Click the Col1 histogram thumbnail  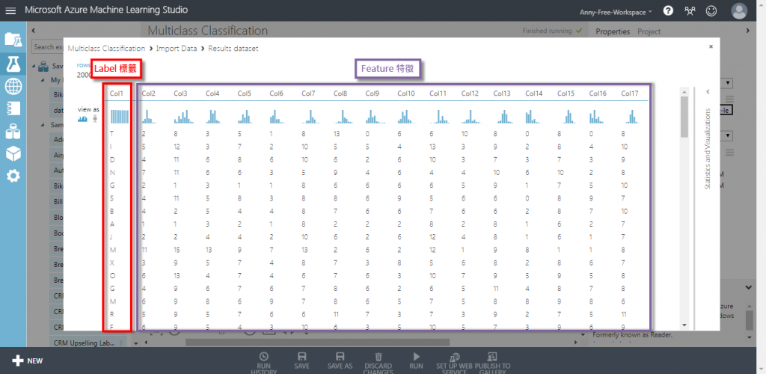point(119,116)
